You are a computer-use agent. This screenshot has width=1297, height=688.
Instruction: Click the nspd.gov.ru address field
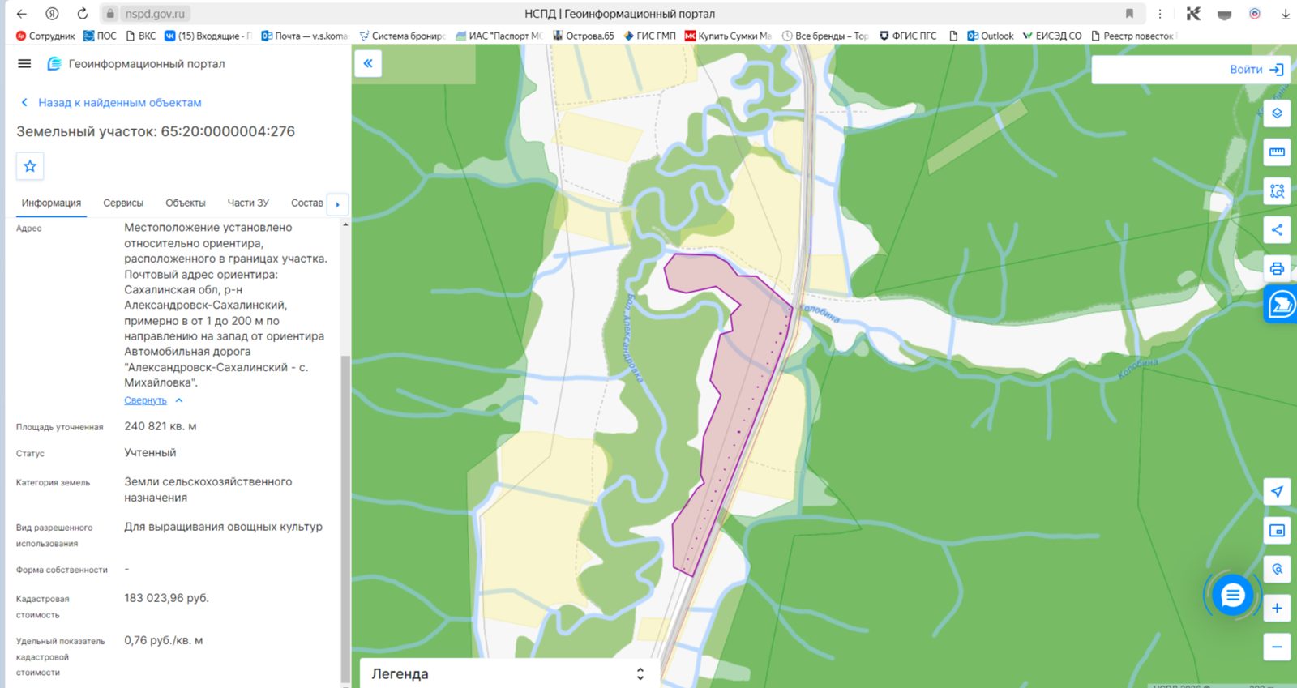pyautogui.click(x=155, y=14)
